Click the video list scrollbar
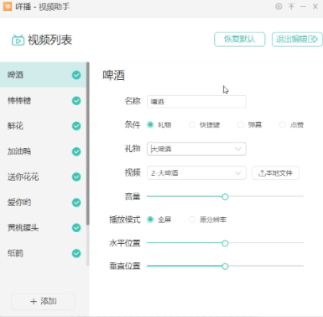Screen dimensions: 323x317 [88, 144]
